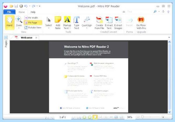
Task: Expand the Undo history dropdown arrow
Action: (x=30, y=6)
